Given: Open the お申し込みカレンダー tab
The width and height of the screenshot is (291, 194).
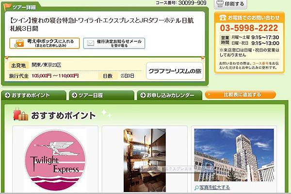Looking at the screenshot, I should 169,95.
